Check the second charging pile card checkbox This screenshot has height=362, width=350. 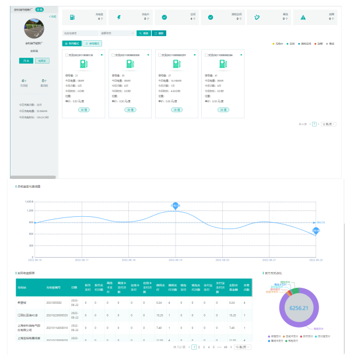click(x=113, y=55)
